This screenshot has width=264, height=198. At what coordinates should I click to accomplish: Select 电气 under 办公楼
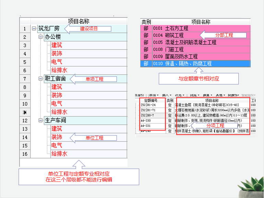[57, 62]
